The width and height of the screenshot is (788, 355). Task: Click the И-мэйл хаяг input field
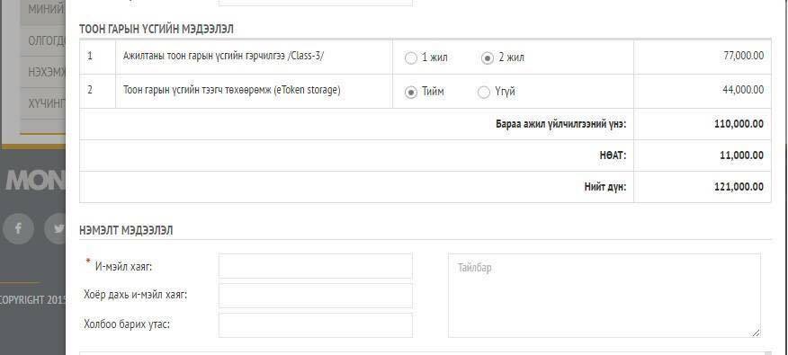pos(315,266)
